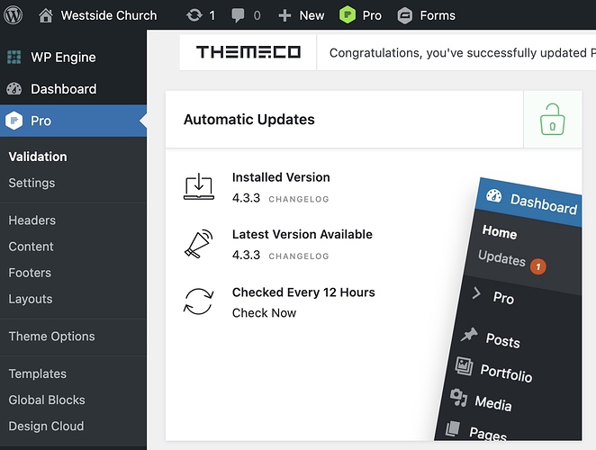596x450 pixels.
Task: Click the Pro hexagon icon in the sidebar
Action: tap(14, 121)
